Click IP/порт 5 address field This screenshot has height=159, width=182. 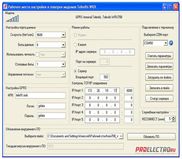(x=102, y=120)
